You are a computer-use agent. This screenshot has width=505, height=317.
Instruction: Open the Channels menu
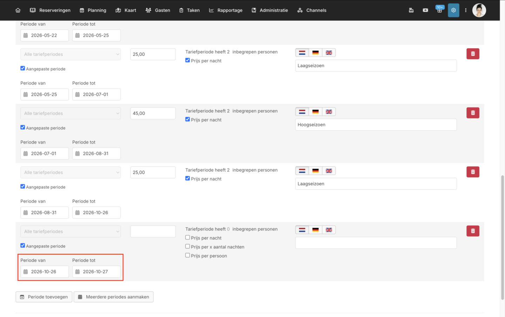(312, 10)
